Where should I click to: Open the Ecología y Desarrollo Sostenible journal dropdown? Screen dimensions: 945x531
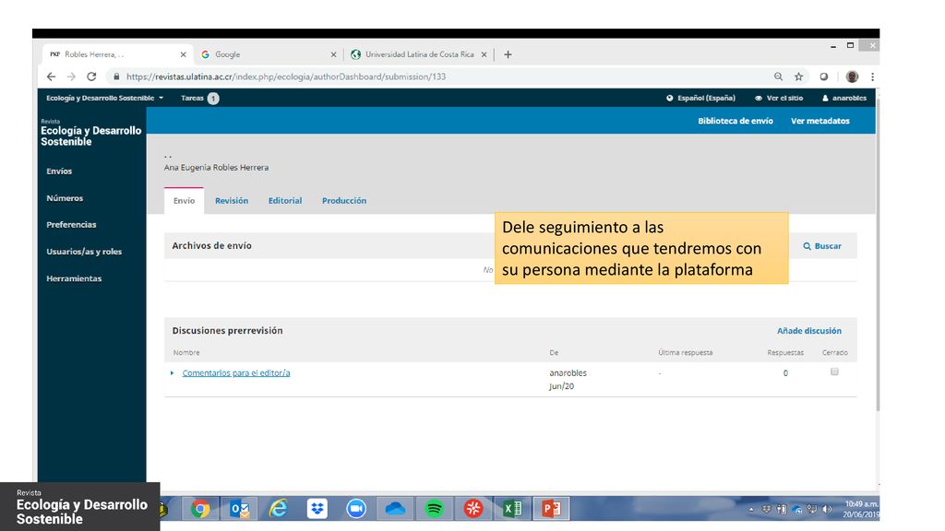point(104,98)
